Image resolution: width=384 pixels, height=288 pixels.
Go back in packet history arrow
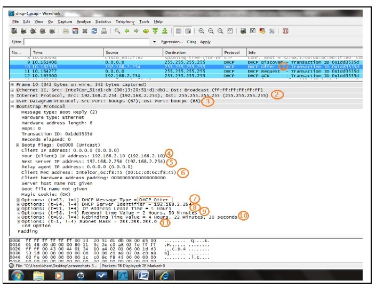click(127, 31)
